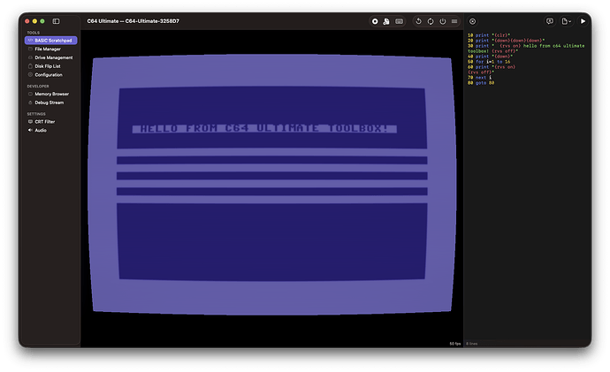
Task: Open the BASIC Scratchpad tool
Action: pyautogui.click(x=51, y=41)
